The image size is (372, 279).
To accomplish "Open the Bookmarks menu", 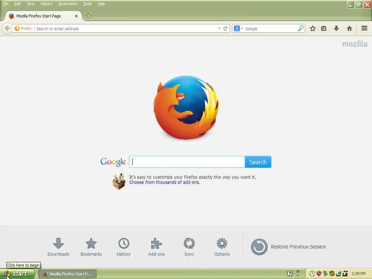I will click(68, 4).
